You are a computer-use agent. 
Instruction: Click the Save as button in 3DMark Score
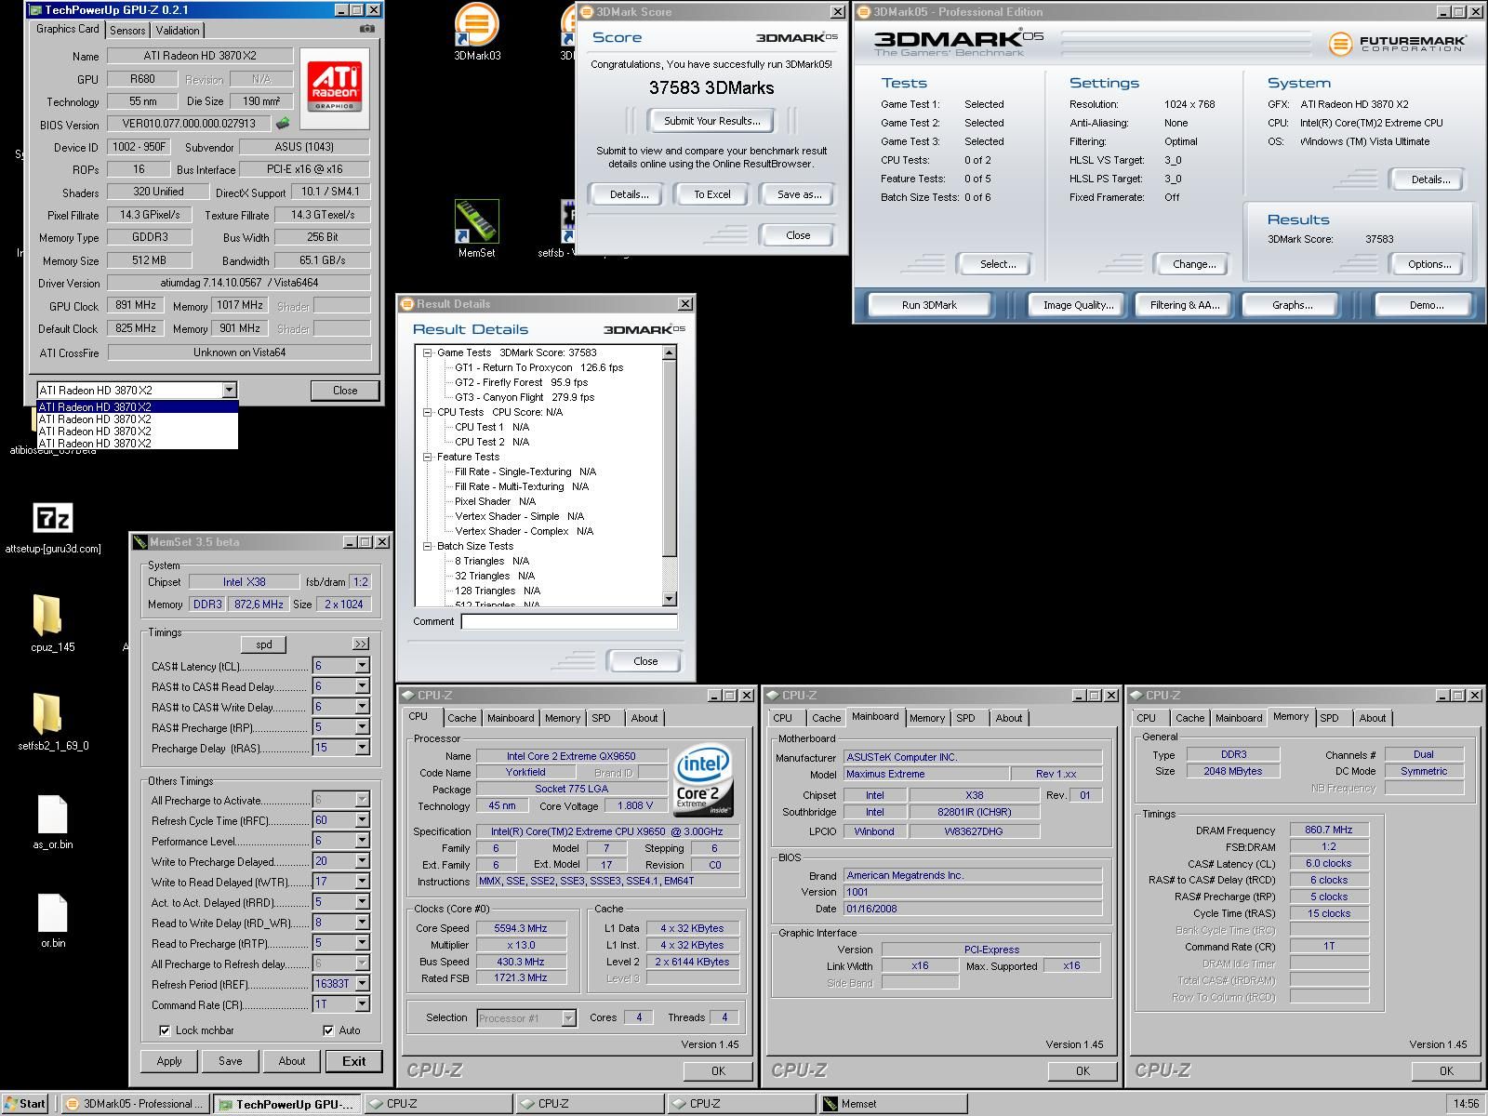pos(799,194)
